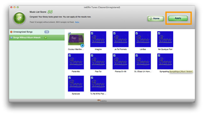204x115 pixels.
Task: Click the green Apply button
Action: tap(178, 18)
